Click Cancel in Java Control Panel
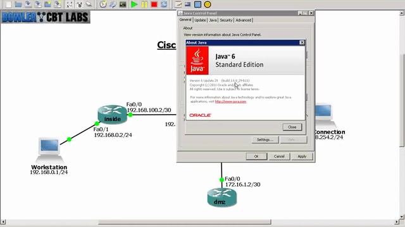The image size is (405, 227). pos(279,156)
